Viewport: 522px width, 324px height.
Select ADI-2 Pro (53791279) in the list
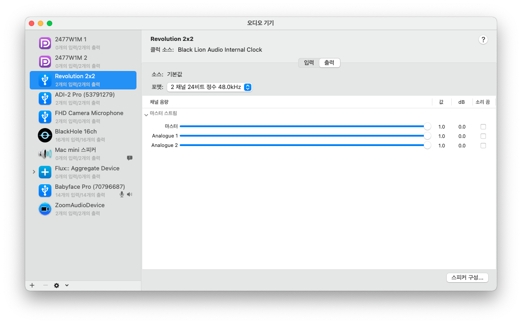(83, 98)
